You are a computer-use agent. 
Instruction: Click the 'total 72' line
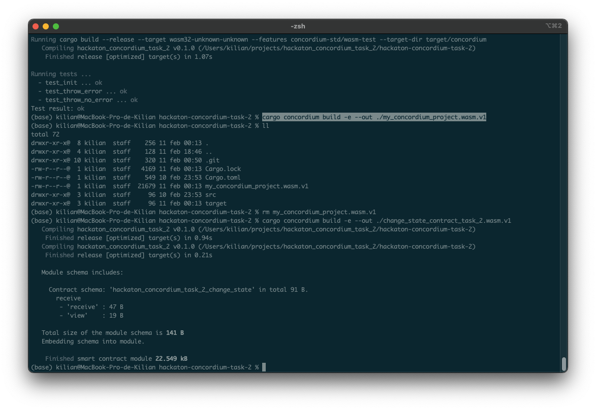(x=45, y=134)
